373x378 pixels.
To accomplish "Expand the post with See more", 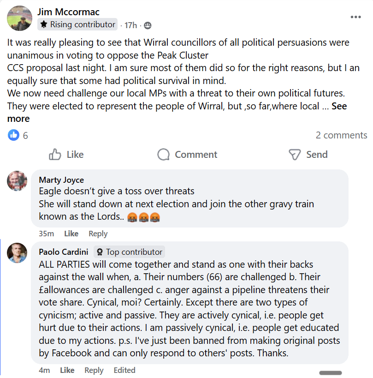I will [x=18, y=119].
